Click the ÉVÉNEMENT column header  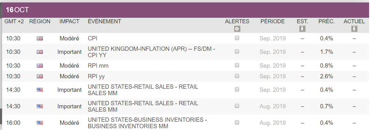[104, 21]
